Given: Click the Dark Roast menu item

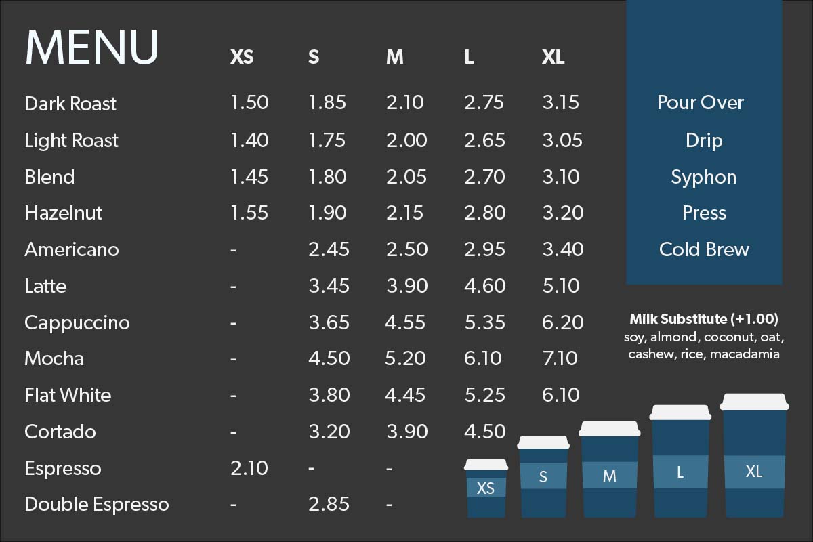Looking at the screenshot, I should pos(70,104).
